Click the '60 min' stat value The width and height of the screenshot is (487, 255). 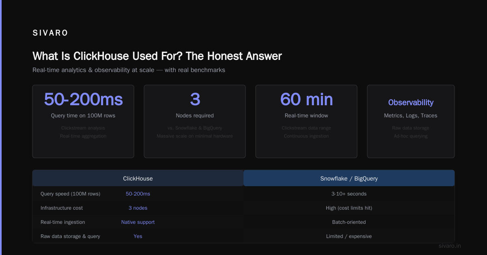pos(306,99)
